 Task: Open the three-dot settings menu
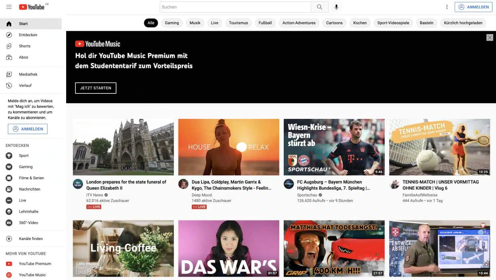pyautogui.click(x=447, y=7)
